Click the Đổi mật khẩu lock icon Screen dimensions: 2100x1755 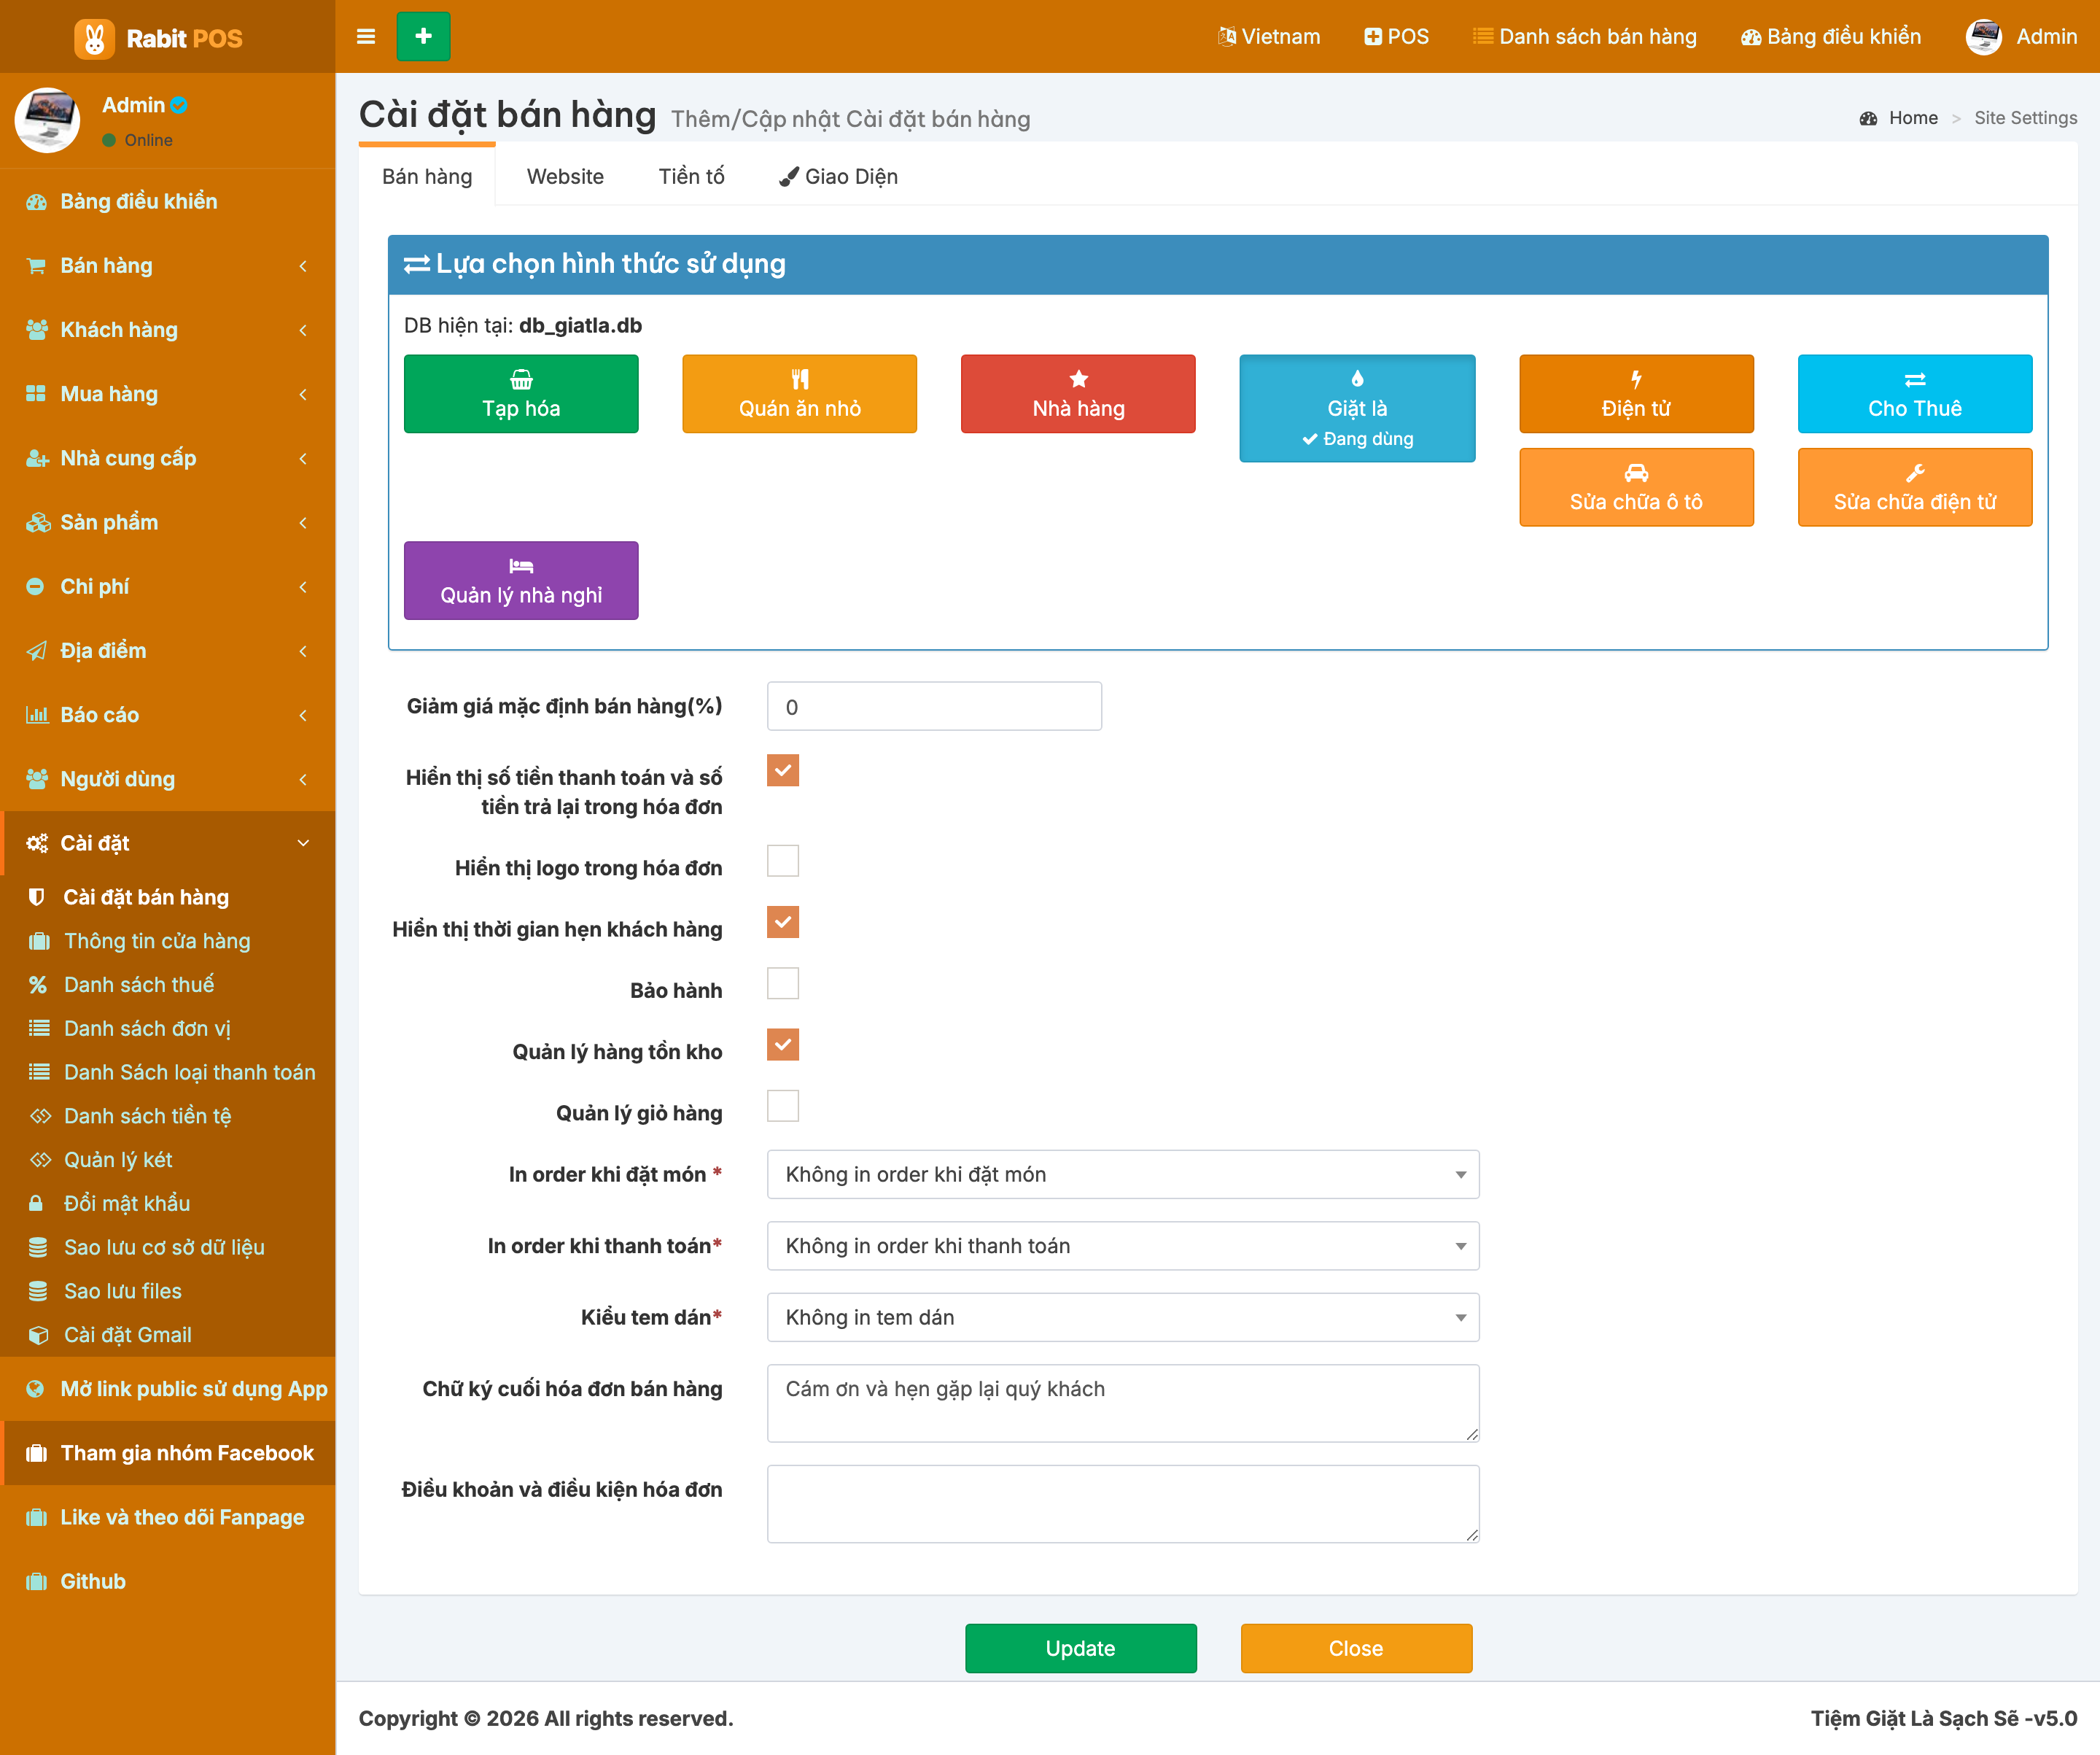(x=36, y=1204)
